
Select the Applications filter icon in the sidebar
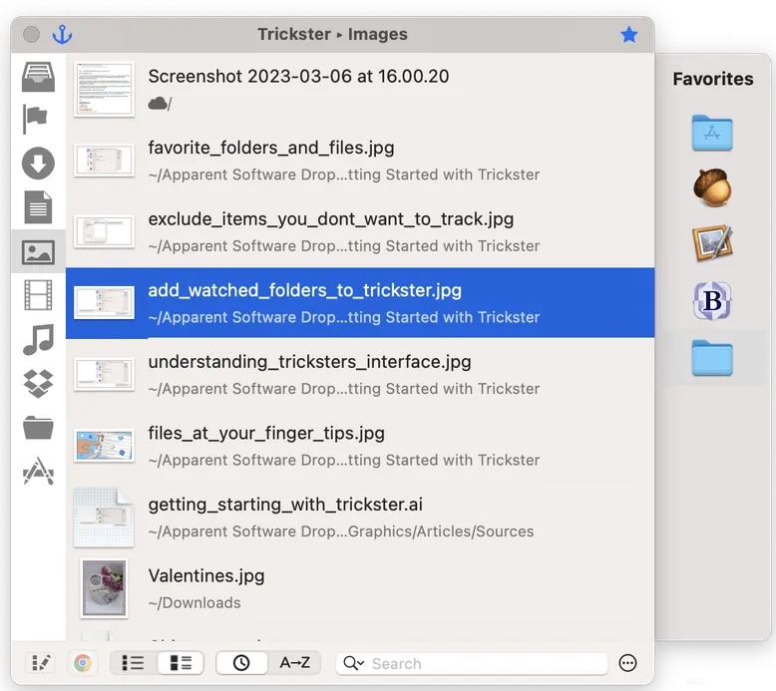click(x=38, y=471)
